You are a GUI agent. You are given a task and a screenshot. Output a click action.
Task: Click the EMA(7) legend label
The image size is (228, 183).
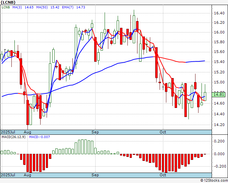68,7
